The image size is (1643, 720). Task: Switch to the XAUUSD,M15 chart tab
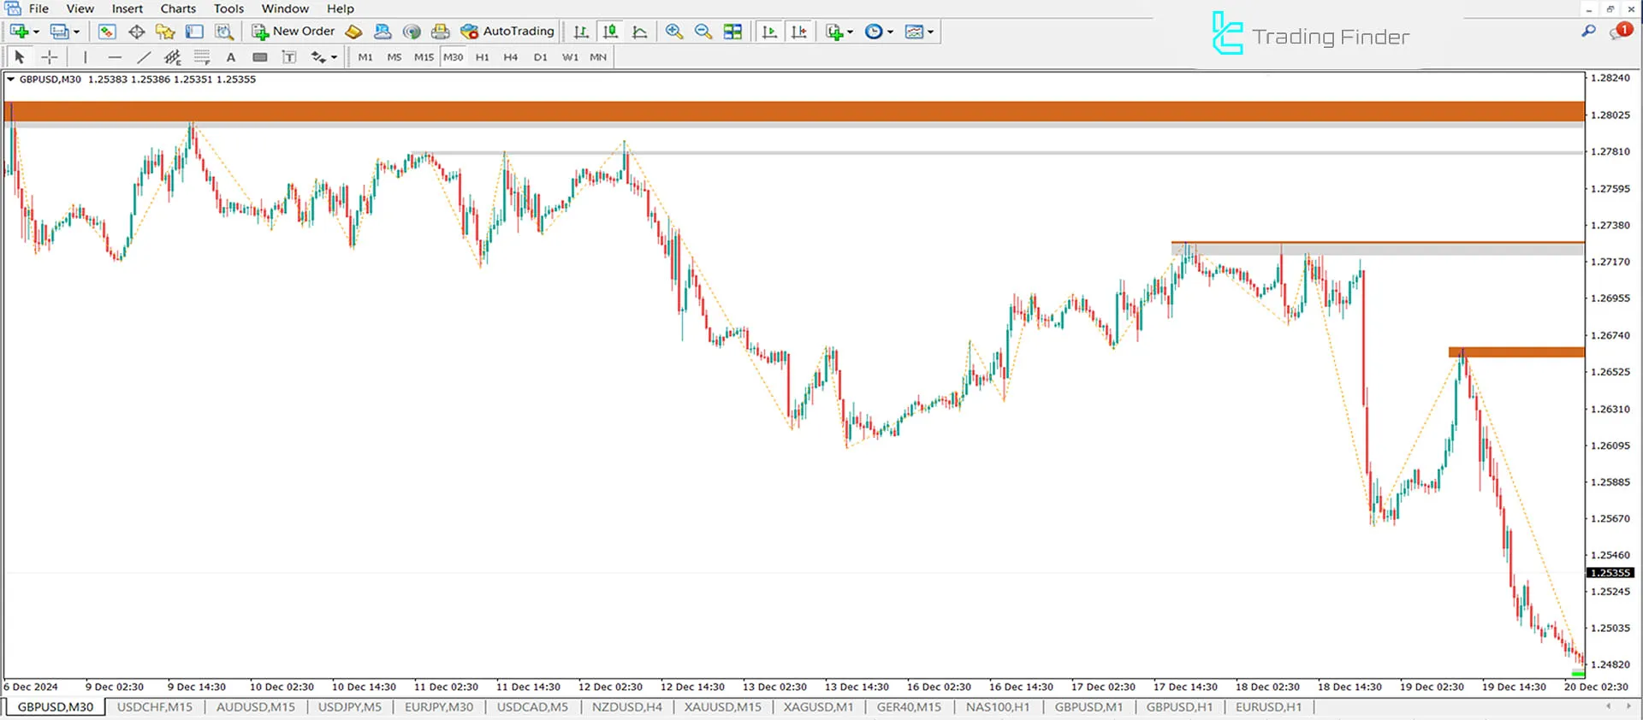722,707
